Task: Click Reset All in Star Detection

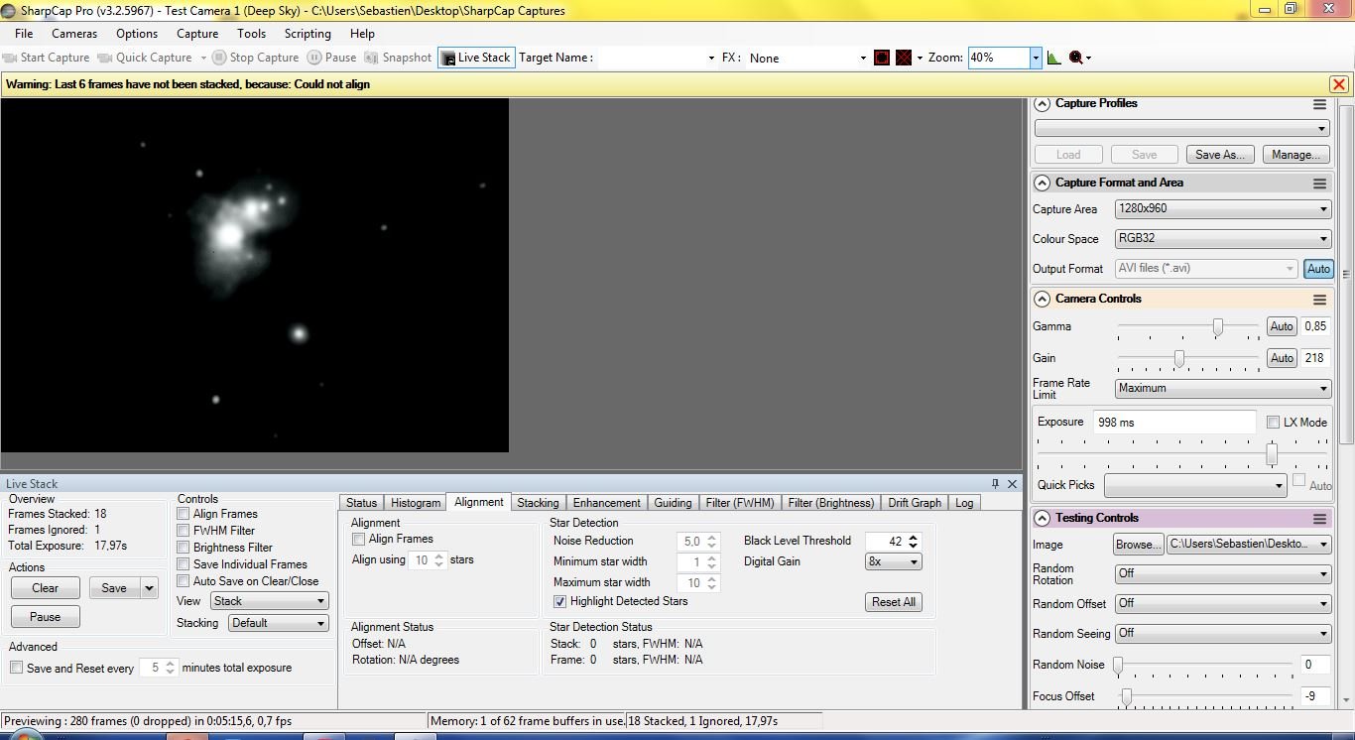Action: click(x=894, y=602)
